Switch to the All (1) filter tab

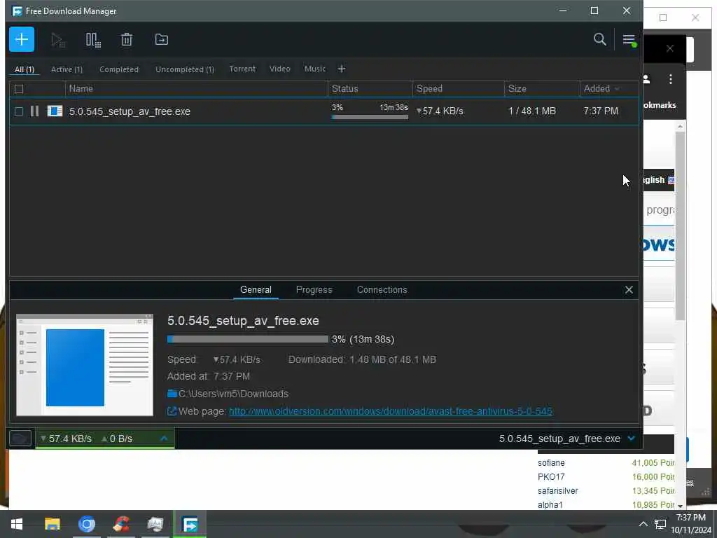click(x=25, y=69)
